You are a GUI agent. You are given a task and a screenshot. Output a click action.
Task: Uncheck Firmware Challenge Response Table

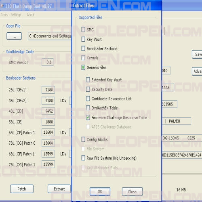click(x=88, y=118)
